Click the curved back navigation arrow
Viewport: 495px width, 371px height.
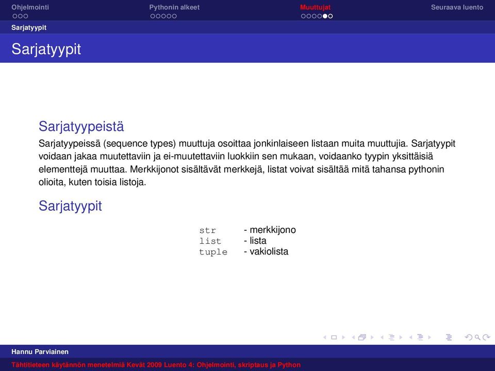coord(469,337)
